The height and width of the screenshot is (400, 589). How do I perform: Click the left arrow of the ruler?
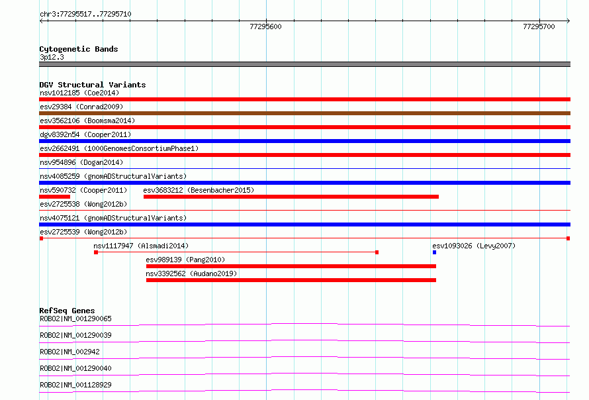(42, 21)
